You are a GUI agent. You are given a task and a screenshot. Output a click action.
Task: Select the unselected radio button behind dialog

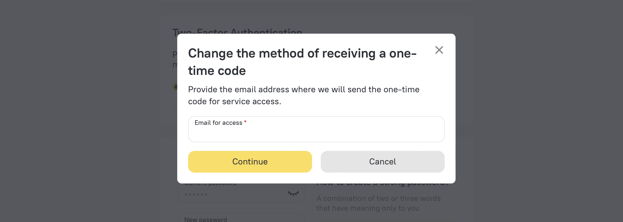click(175, 106)
